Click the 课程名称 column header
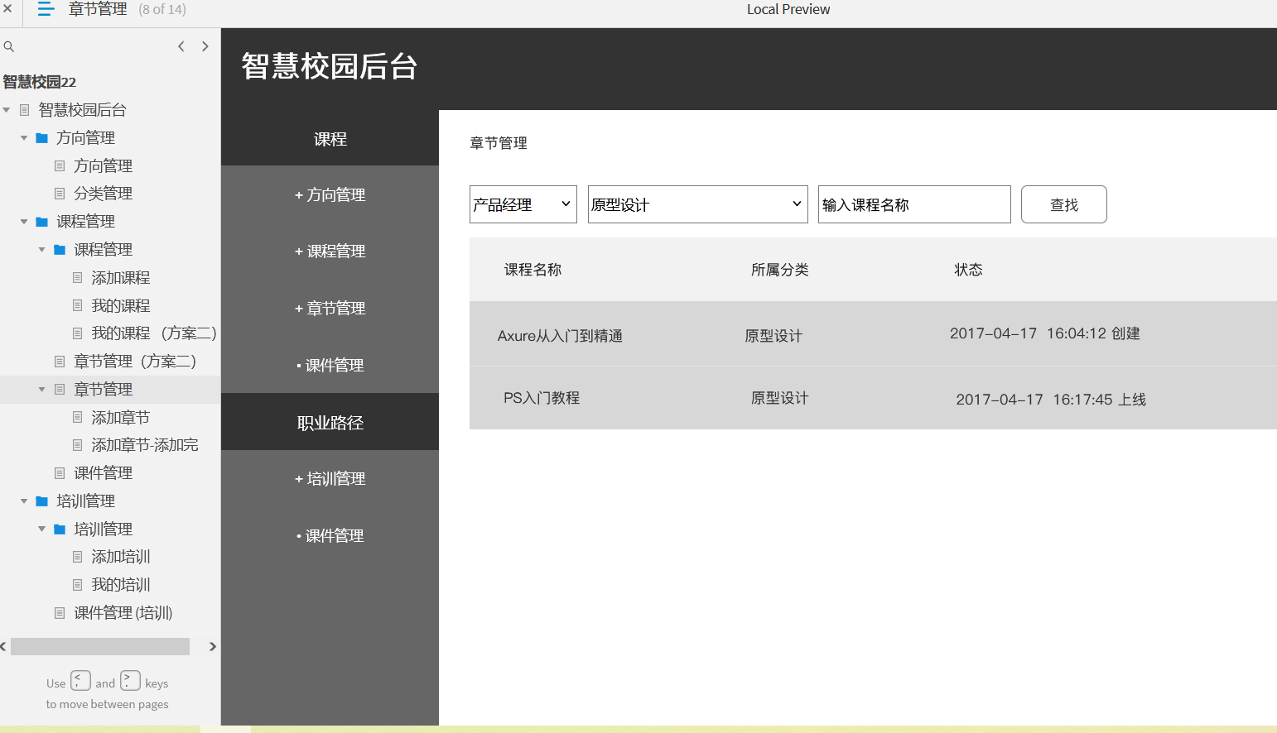The width and height of the screenshot is (1277, 733). [532, 270]
